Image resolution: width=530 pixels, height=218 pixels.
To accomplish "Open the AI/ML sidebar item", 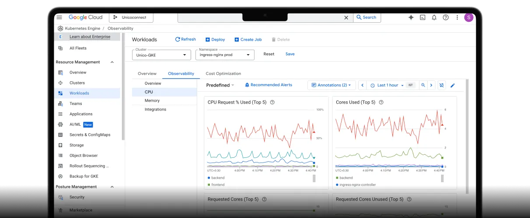I will coord(75,125).
